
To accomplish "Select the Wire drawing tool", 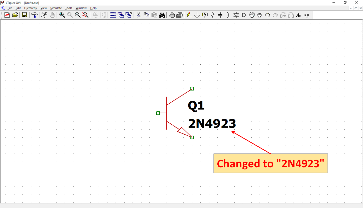I will 189,15.
